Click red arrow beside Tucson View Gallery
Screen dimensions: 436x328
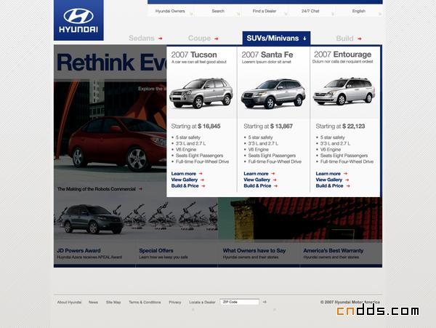[202, 180]
